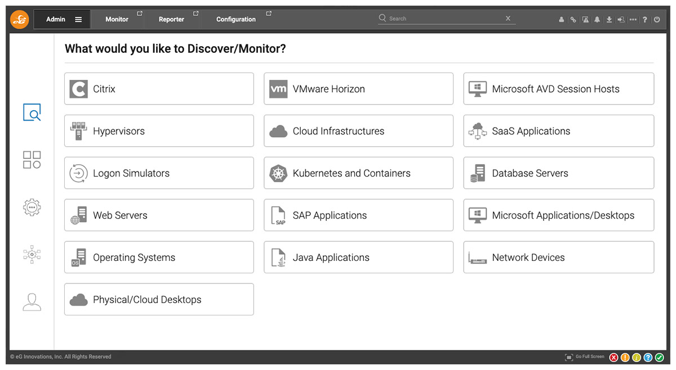Click the red X critical status icon

614,358
